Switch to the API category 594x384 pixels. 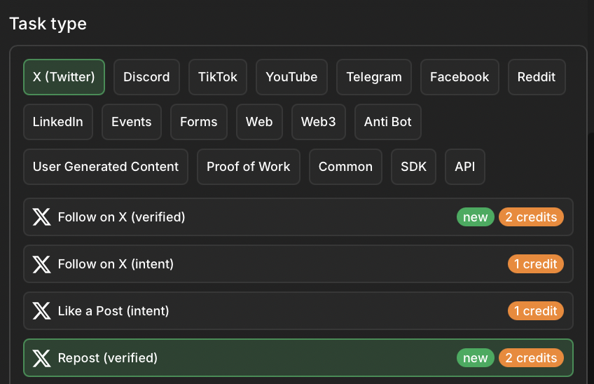click(x=465, y=166)
